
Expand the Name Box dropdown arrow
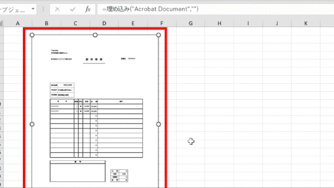pyautogui.click(x=33, y=9)
